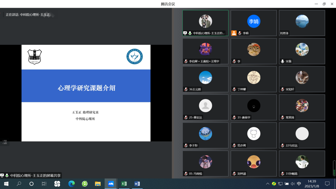Open Microsoft Edge browser

[72, 183]
